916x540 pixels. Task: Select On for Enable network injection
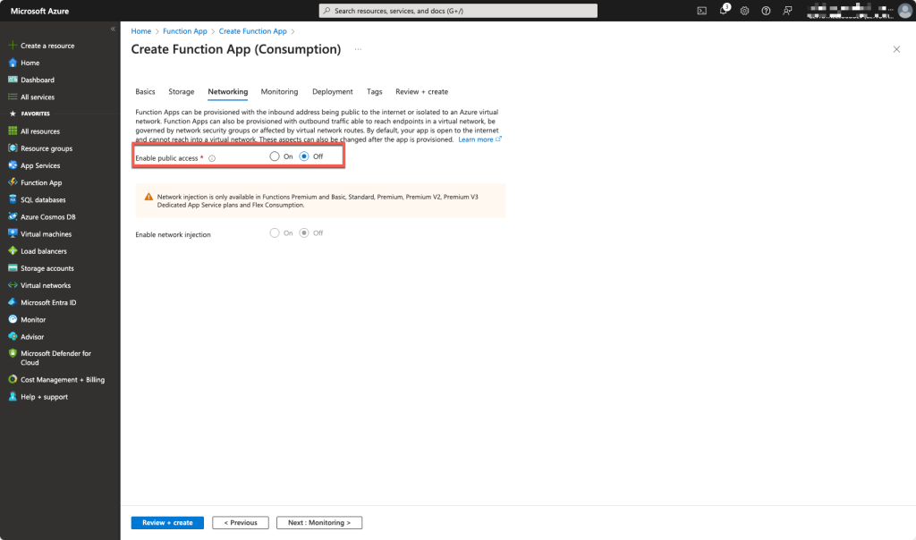pyautogui.click(x=275, y=233)
